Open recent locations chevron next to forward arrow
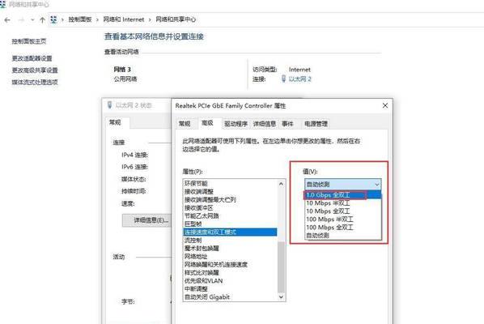 (32, 20)
